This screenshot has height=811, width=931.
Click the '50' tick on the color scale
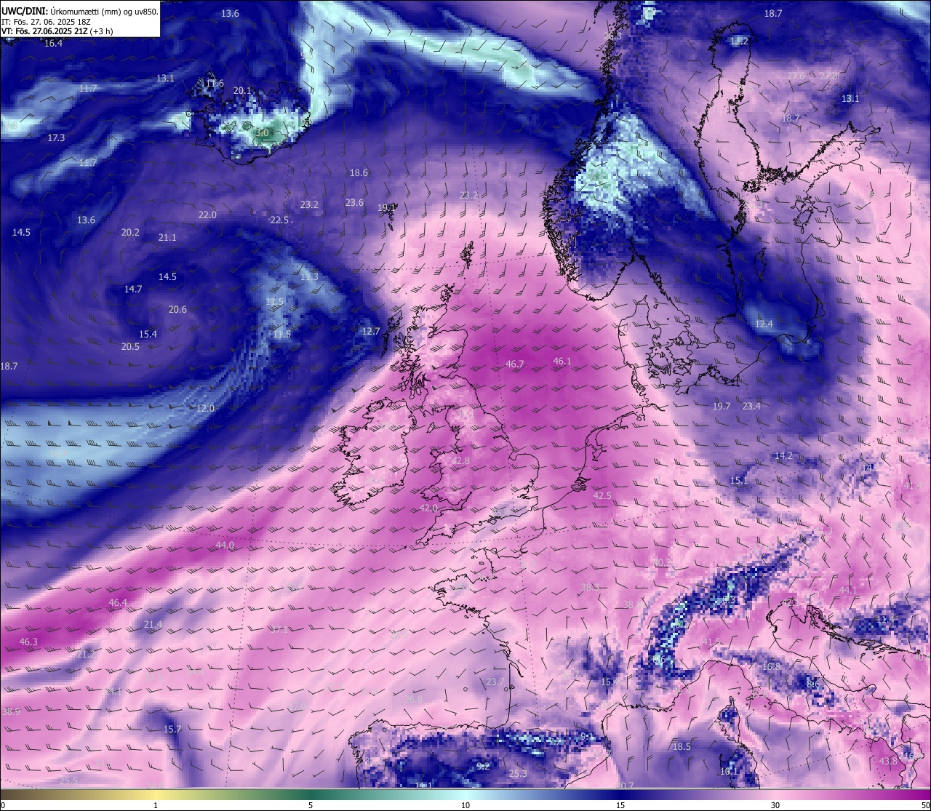click(925, 805)
